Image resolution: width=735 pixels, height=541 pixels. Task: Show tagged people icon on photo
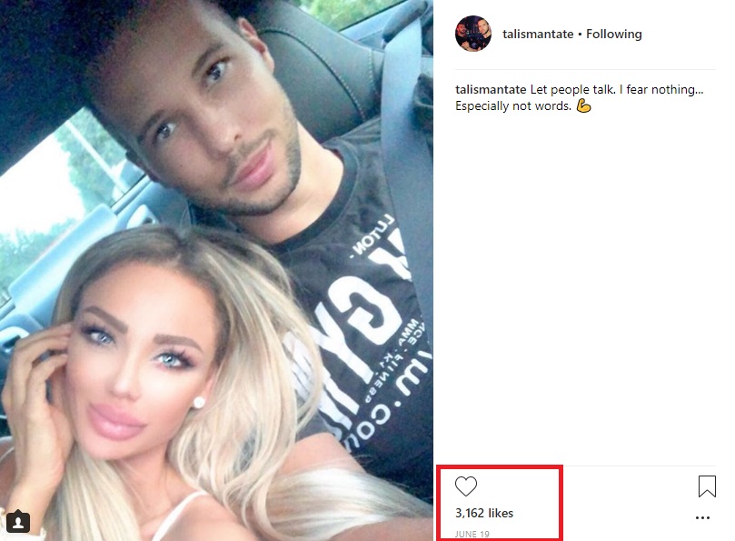(18, 522)
